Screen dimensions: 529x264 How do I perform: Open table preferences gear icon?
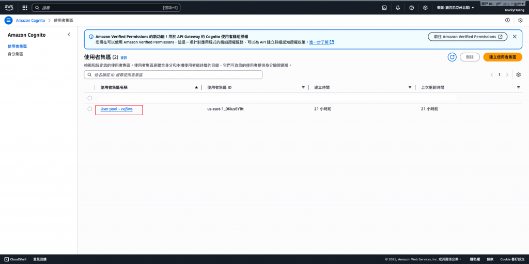tap(519, 74)
